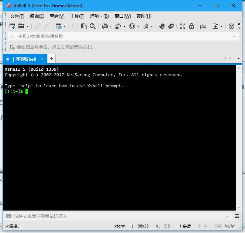The image size is (245, 233).
Task: Open the compose bar target dropdown
Action: 227,216
